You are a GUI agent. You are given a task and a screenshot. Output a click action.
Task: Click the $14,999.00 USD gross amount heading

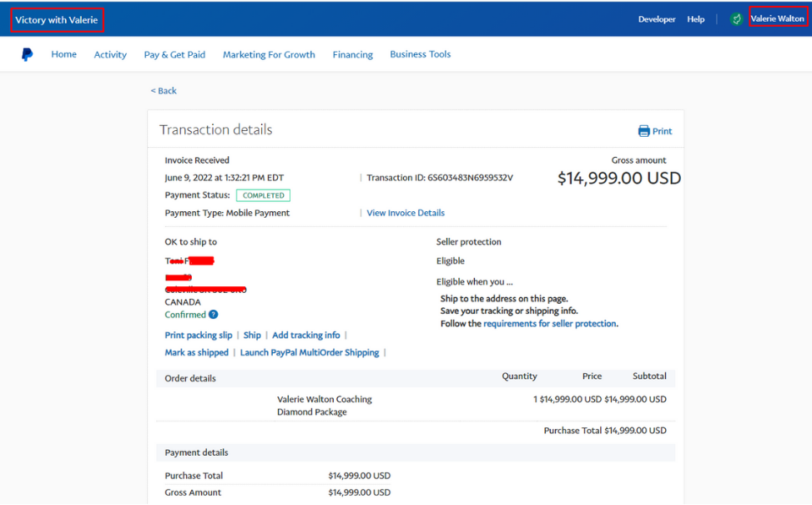619,178
